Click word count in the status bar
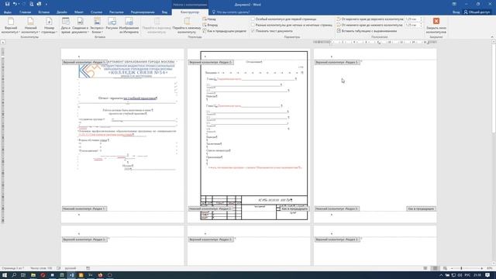The image size is (496, 279). [x=41, y=268]
